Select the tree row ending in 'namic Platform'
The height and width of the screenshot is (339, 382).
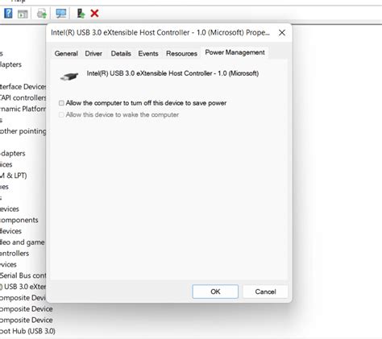pos(23,109)
